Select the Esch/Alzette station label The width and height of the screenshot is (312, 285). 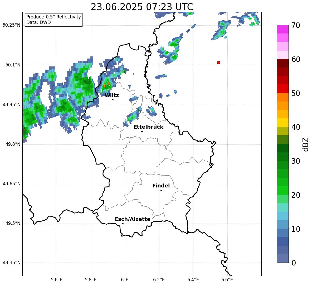pos(133,219)
